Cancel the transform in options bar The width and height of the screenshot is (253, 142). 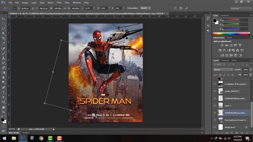(x=181, y=8)
